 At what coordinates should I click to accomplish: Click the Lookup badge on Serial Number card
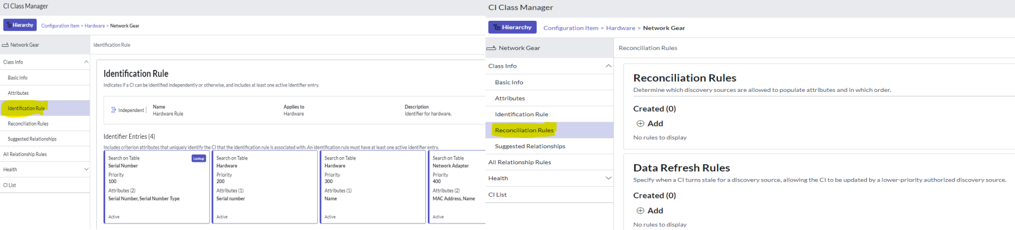click(199, 158)
